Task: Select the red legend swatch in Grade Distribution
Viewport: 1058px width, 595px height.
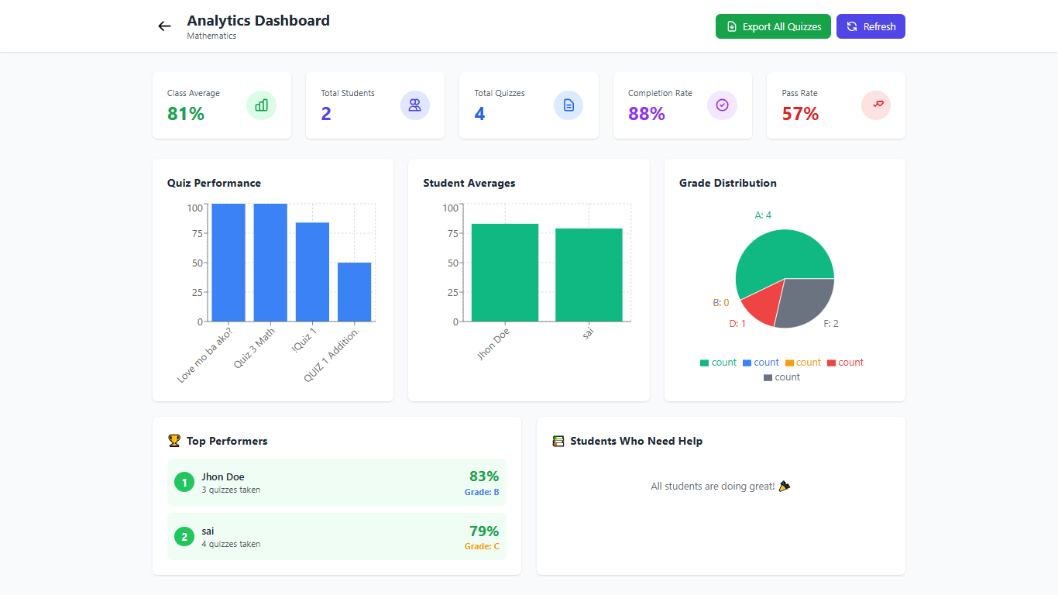Action: click(832, 363)
